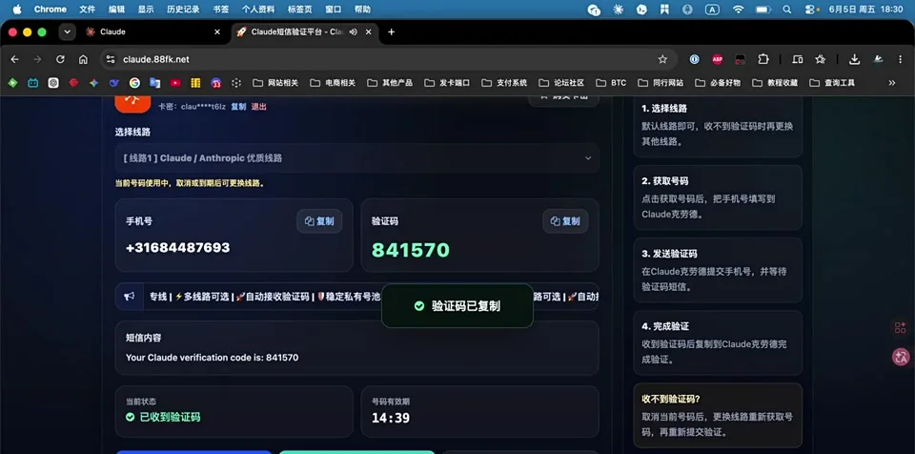Click the pink translate floating icon
The height and width of the screenshot is (454, 915).
click(x=901, y=357)
